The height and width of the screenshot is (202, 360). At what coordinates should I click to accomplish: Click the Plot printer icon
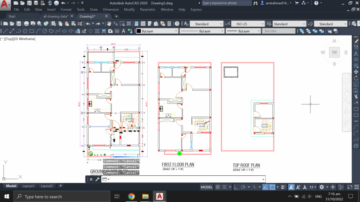click(x=26, y=23)
